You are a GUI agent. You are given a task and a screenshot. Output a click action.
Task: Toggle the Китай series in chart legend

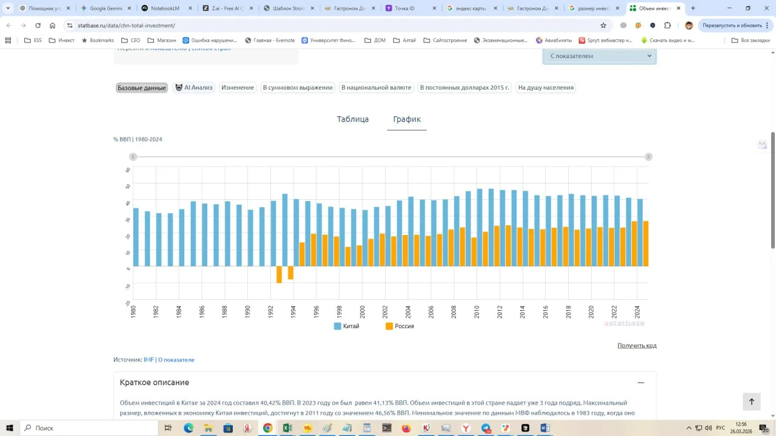pos(347,326)
